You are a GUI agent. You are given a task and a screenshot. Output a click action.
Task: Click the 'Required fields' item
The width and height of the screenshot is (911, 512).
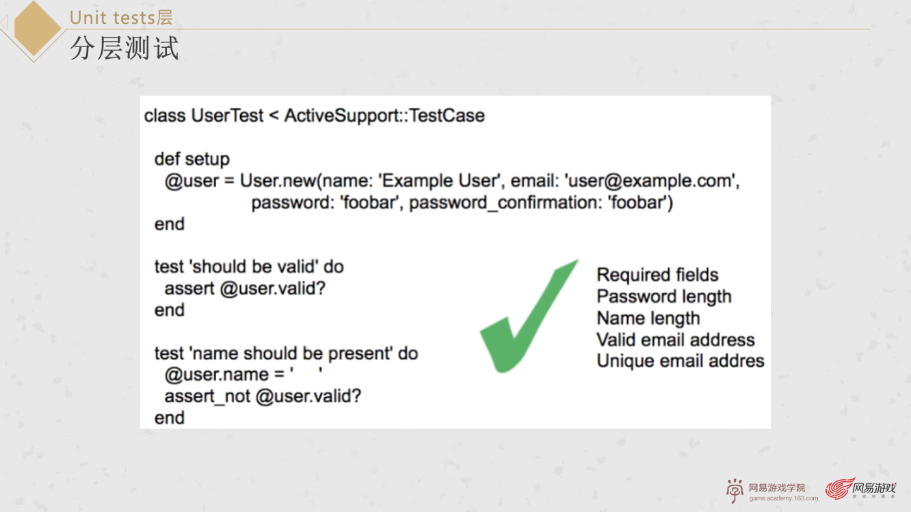click(657, 275)
